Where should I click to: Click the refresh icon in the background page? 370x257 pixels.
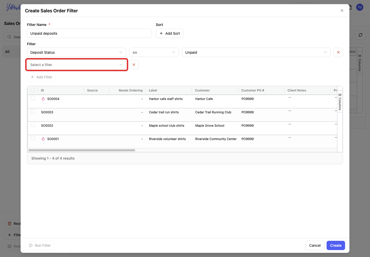360,35
